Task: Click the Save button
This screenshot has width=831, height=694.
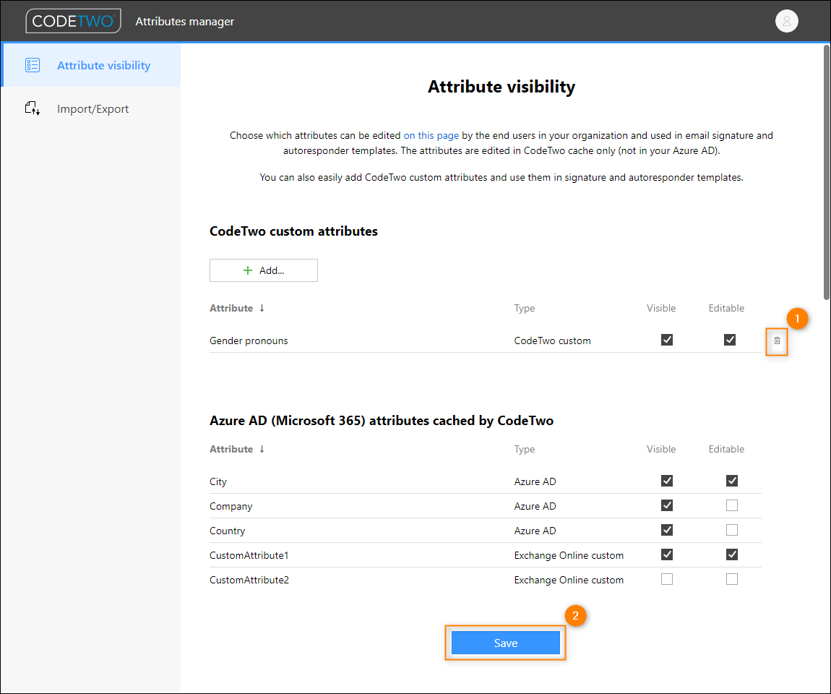Action: 506,643
